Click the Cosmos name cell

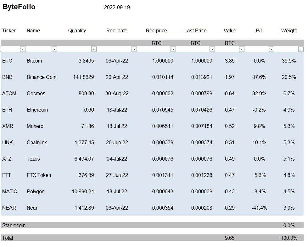point(36,93)
